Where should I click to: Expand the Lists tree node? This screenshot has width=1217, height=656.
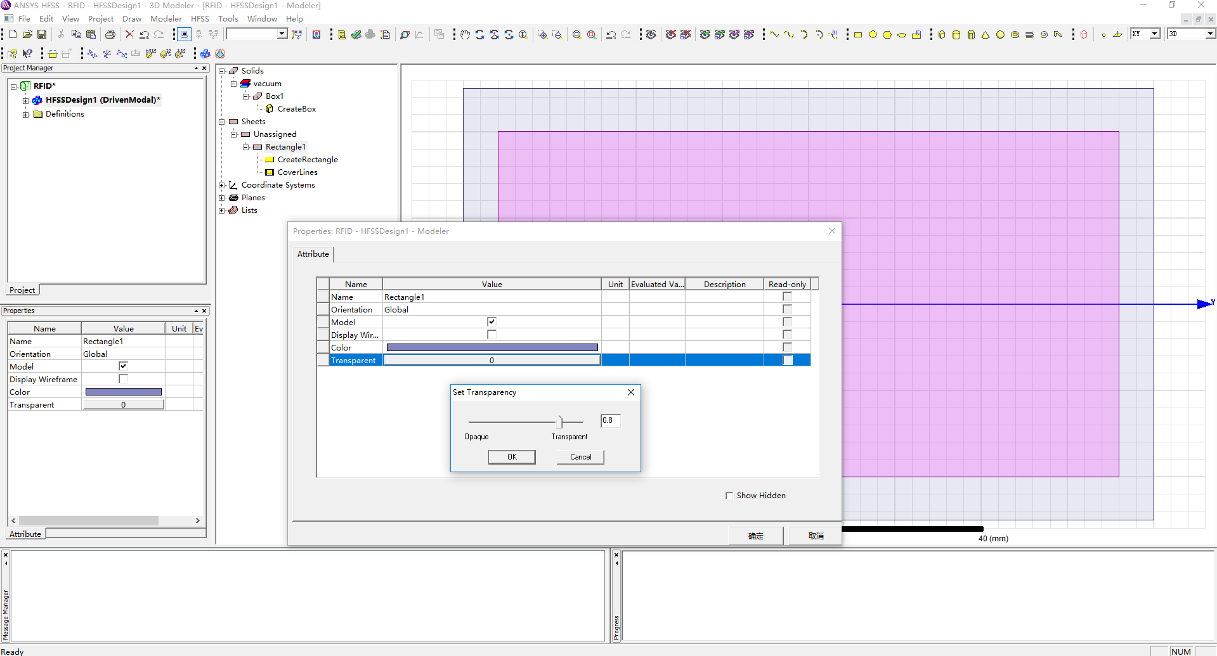tap(222, 210)
